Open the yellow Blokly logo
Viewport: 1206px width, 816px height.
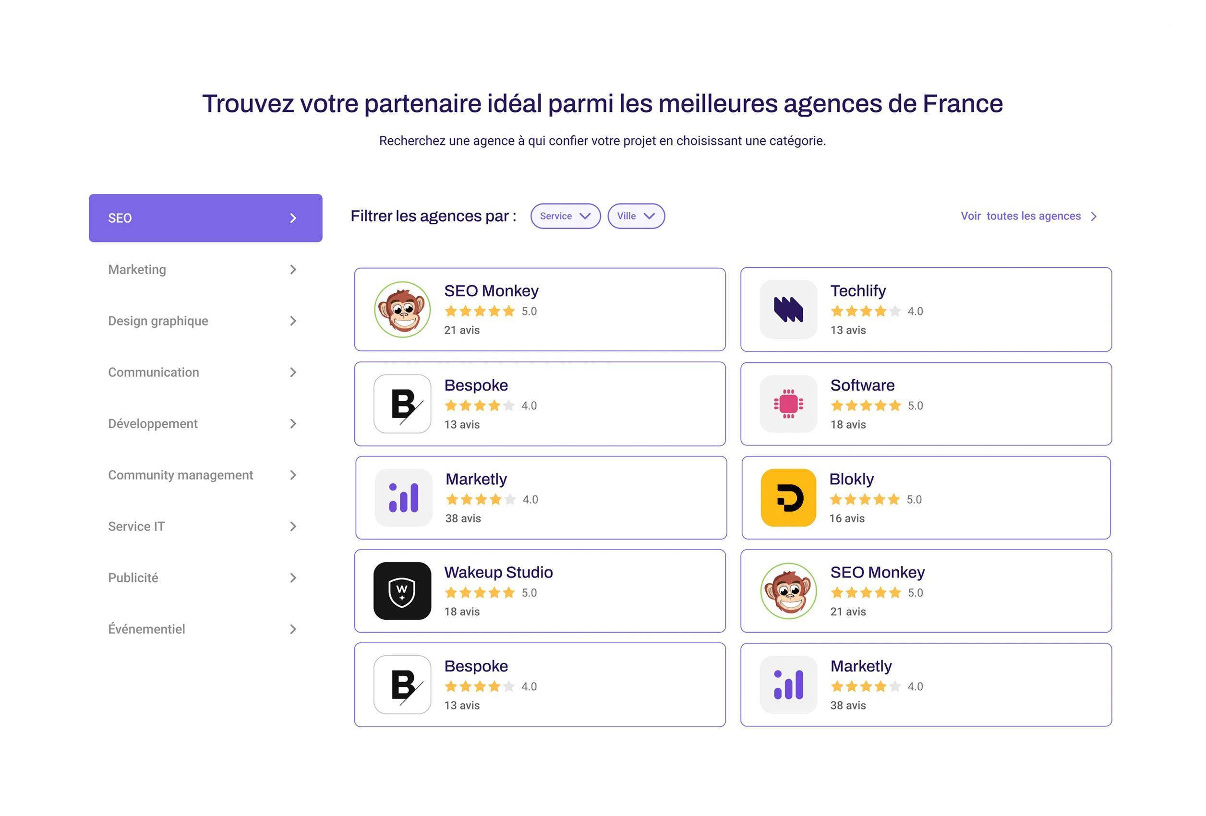point(788,498)
